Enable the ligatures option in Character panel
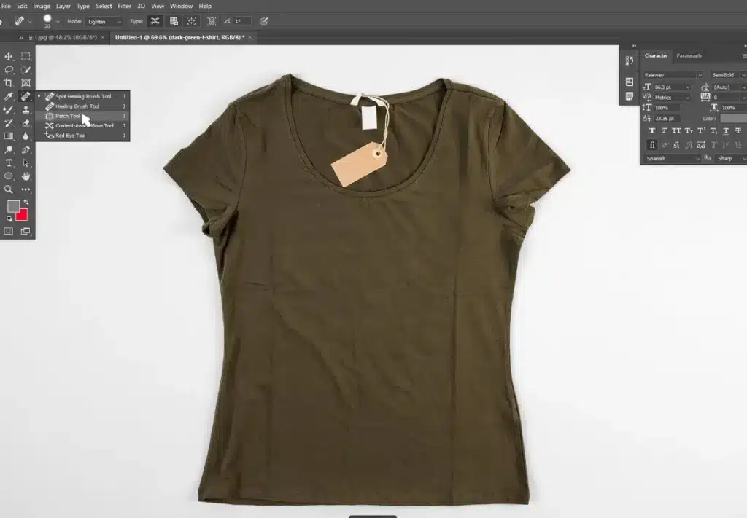 coord(652,145)
